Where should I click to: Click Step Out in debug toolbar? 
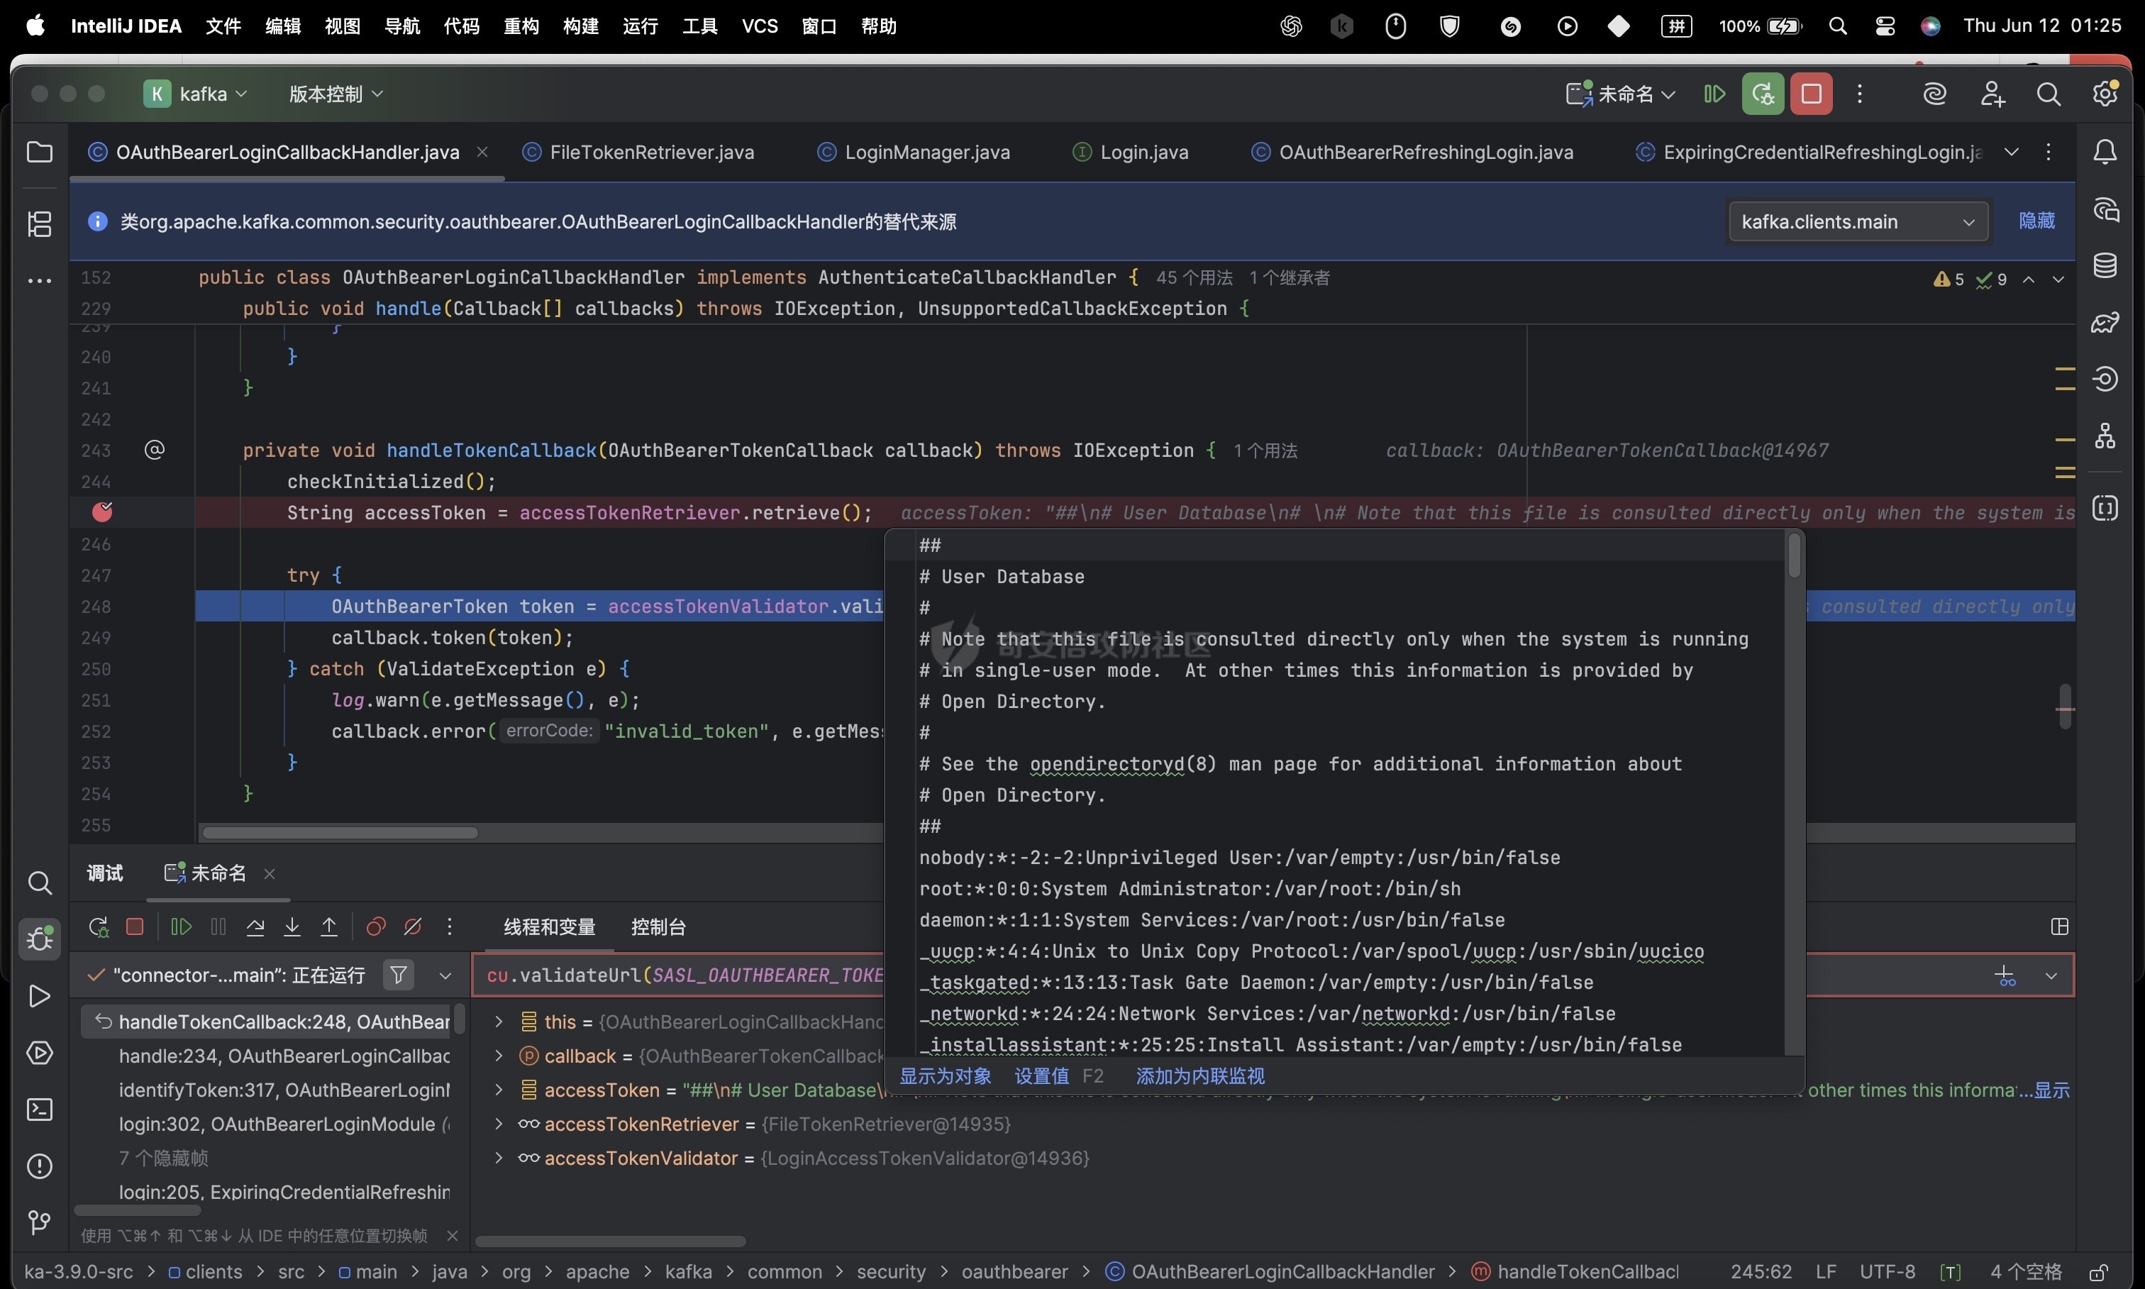[329, 926]
